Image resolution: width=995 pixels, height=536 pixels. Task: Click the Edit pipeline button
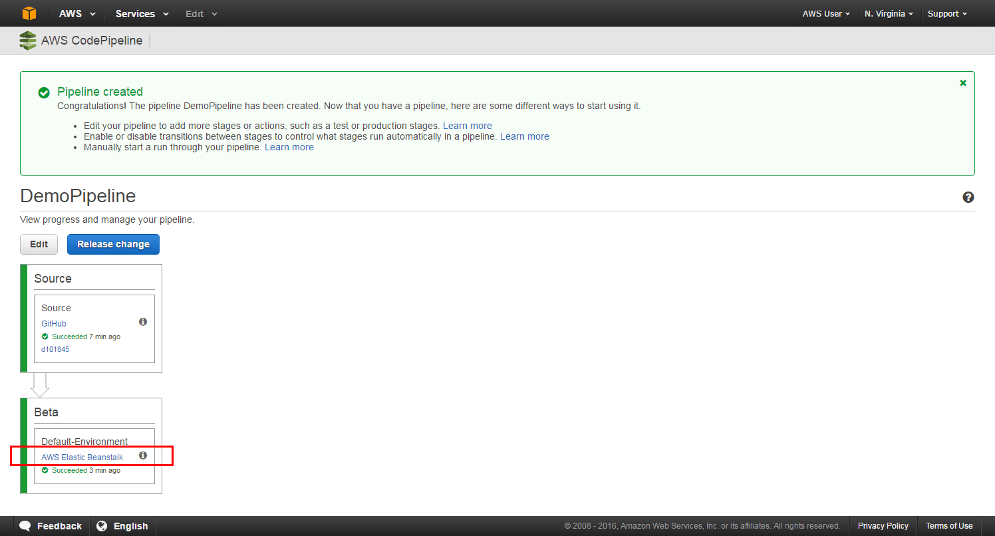(x=39, y=244)
